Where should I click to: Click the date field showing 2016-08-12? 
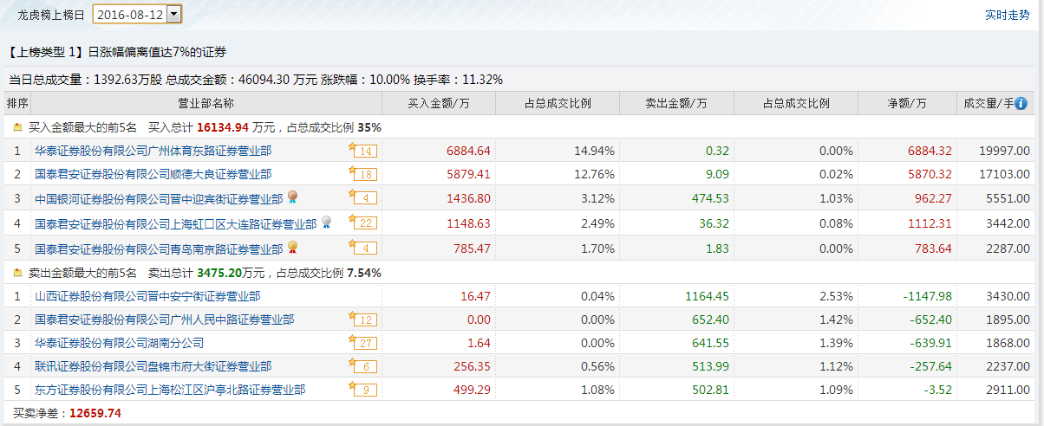point(130,14)
